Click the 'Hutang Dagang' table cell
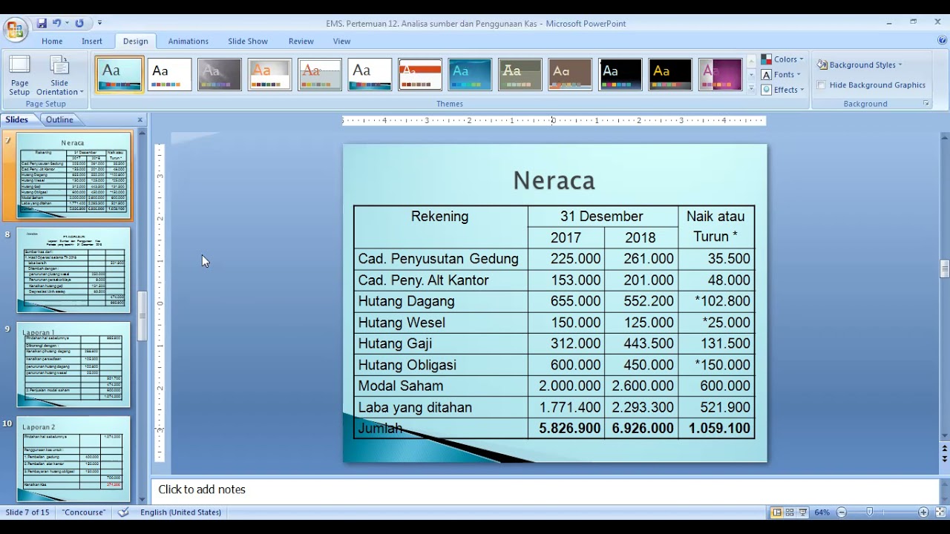 coord(441,301)
